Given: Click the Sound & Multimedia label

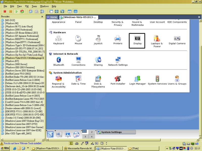Looking at the screenshot, I should pos(137,23).
